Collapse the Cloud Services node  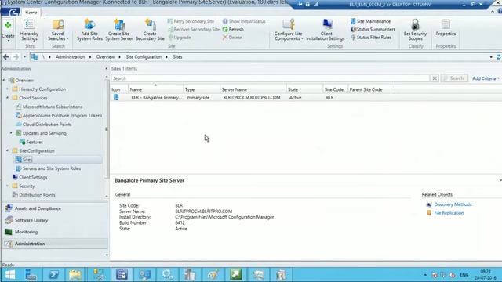8,98
